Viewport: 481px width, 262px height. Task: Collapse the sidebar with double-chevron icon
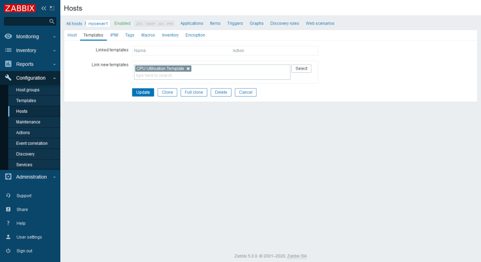coord(44,8)
